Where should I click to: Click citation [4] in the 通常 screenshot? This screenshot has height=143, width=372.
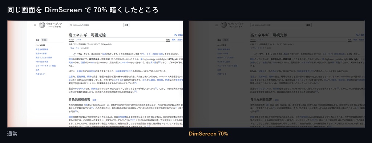pos(135,82)
